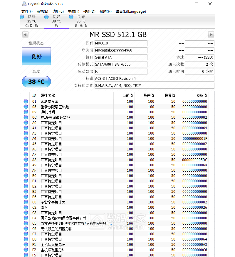The height and width of the screenshot is (257, 235).
Task: Click the 临界值 column header
Action: (166, 95)
